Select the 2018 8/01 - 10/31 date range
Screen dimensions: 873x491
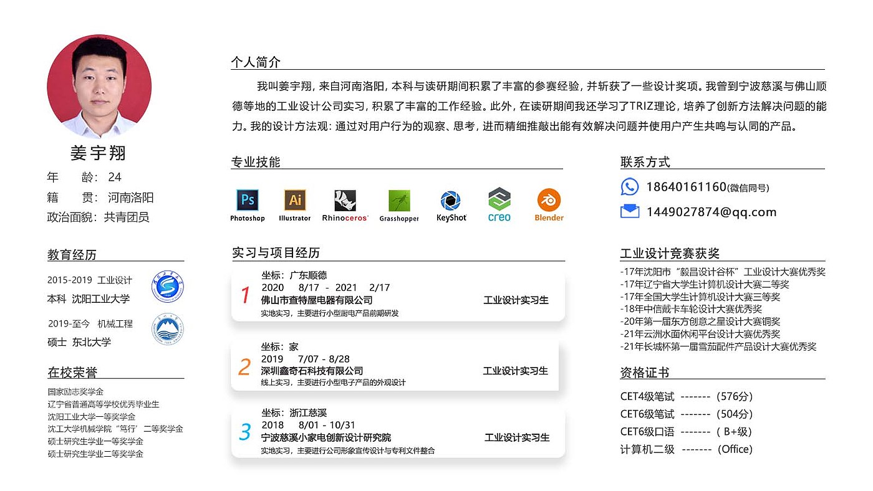tap(308, 425)
